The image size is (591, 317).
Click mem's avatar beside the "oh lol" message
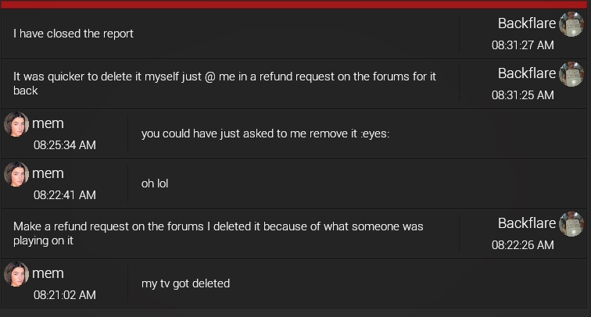click(16, 174)
